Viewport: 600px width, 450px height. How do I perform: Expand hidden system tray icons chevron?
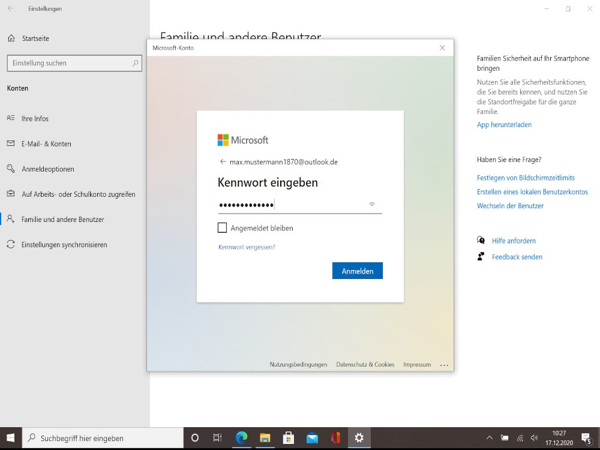point(490,438)
